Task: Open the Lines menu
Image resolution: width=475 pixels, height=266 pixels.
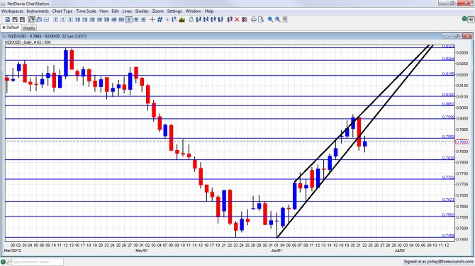Action: 127,11
